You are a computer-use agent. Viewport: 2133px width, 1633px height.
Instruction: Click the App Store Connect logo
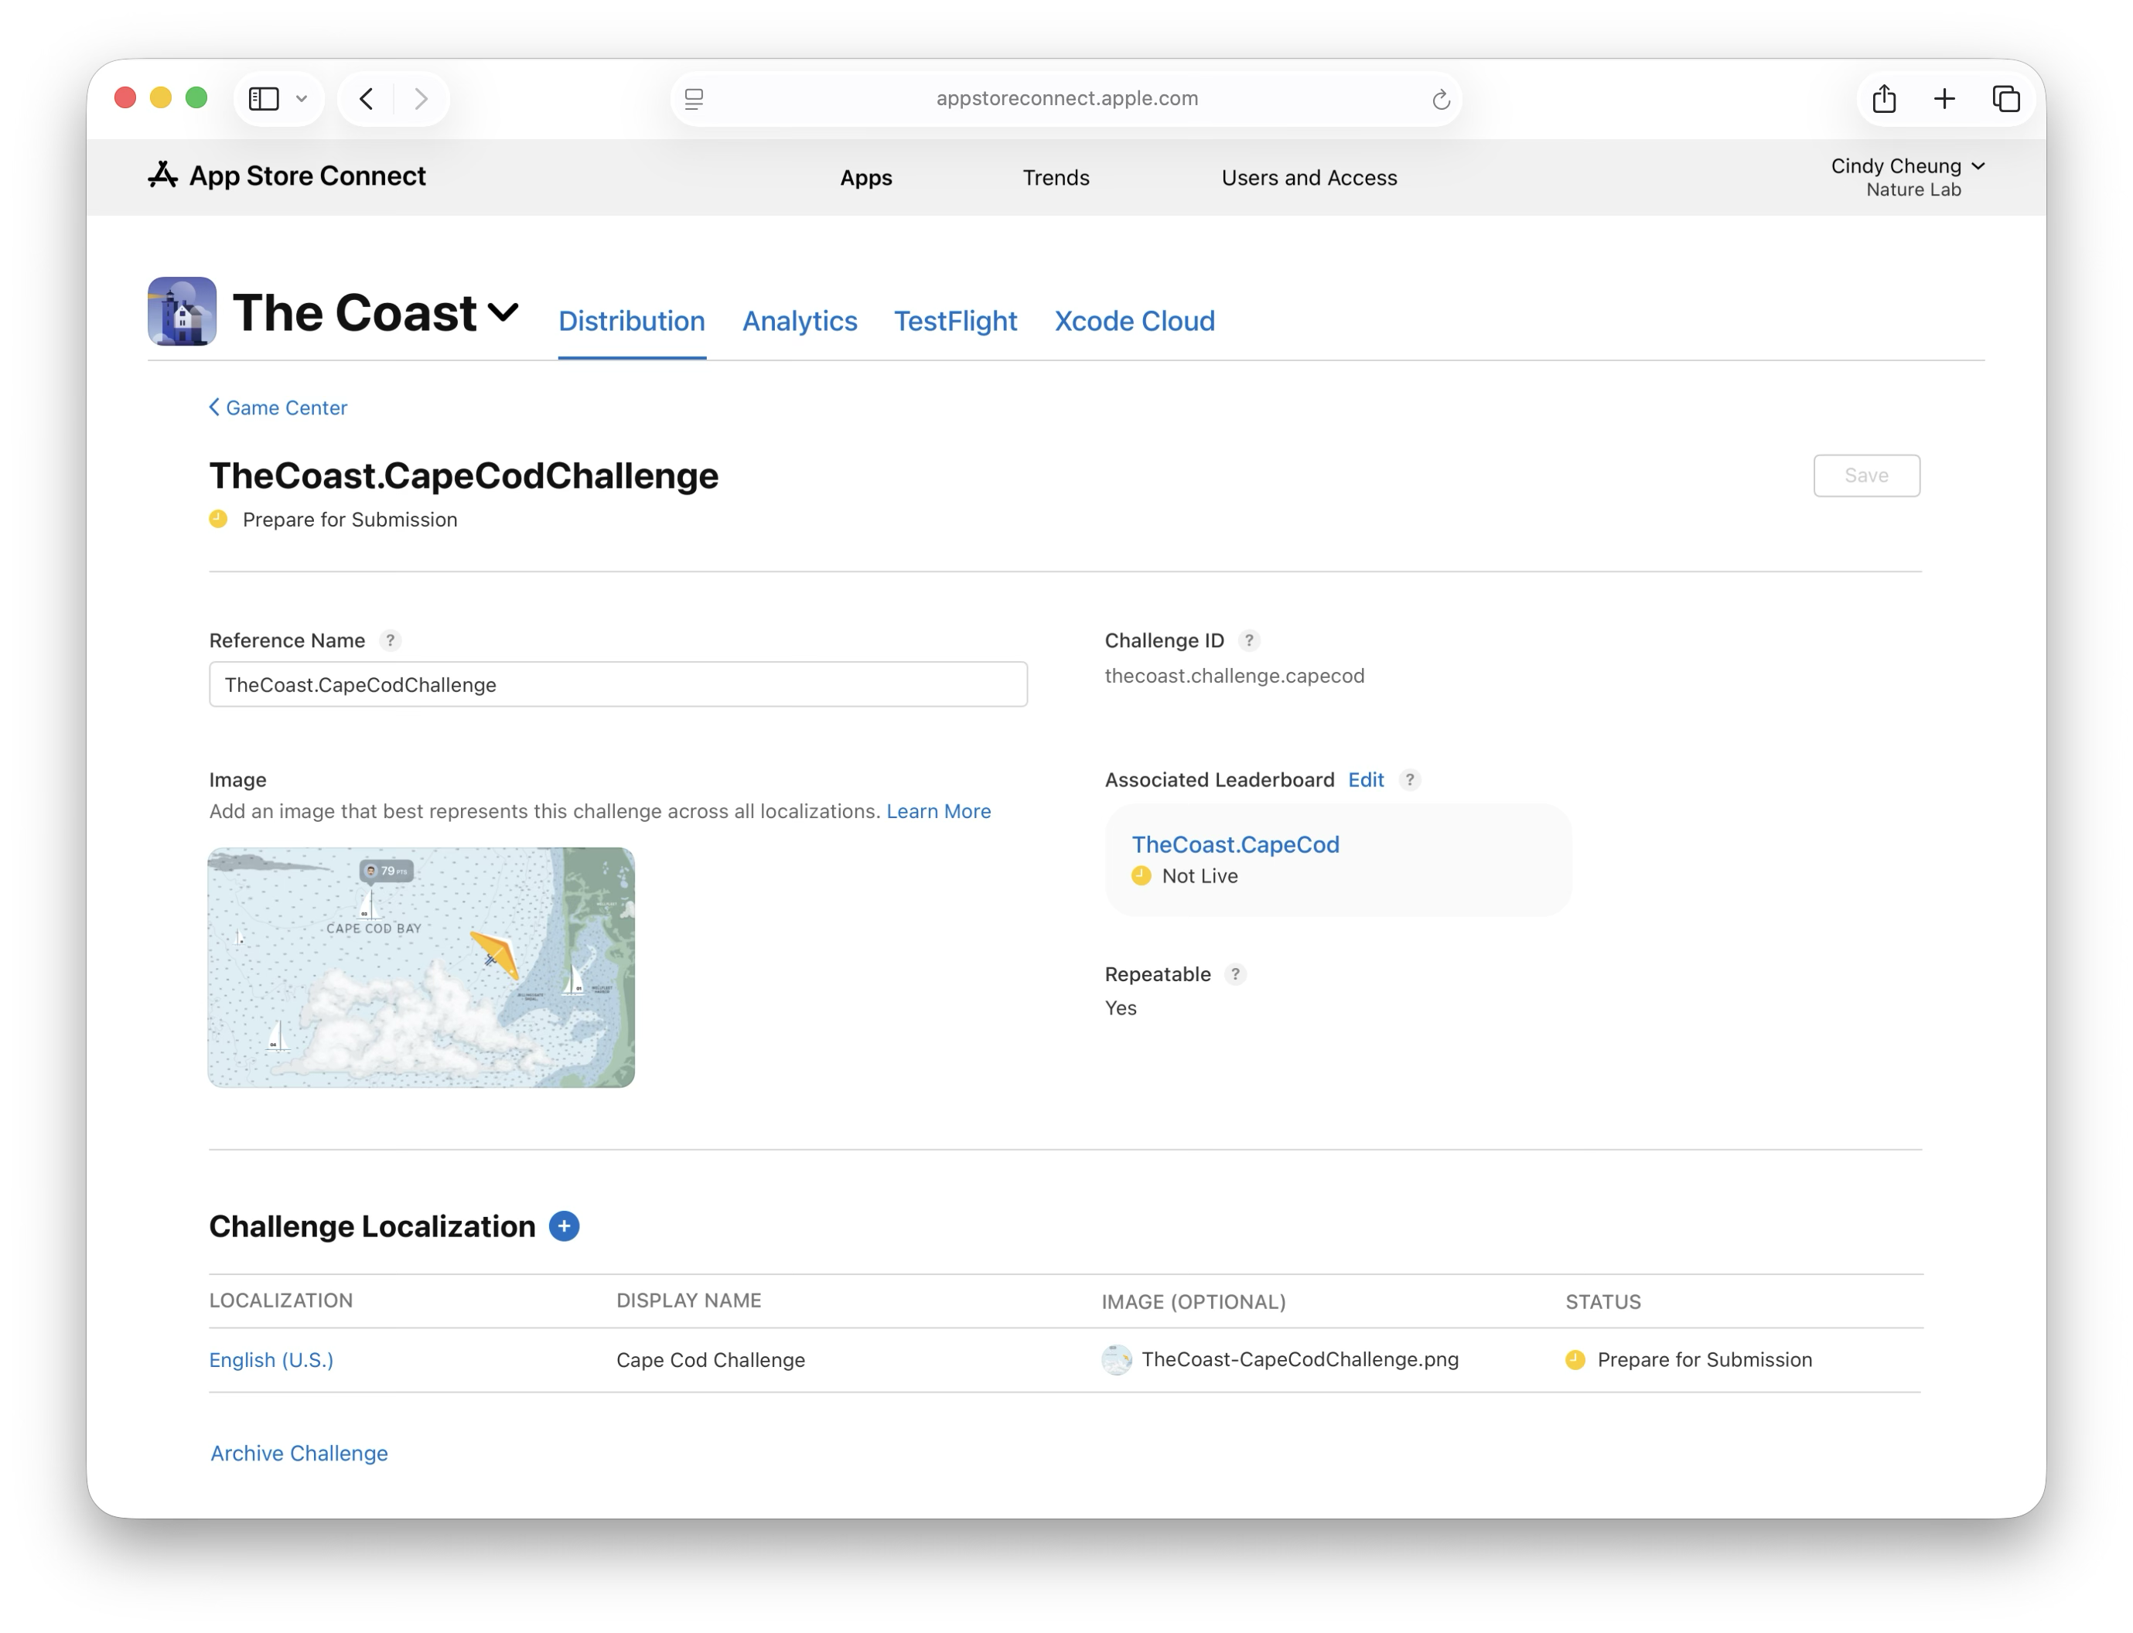coord(164,176)
